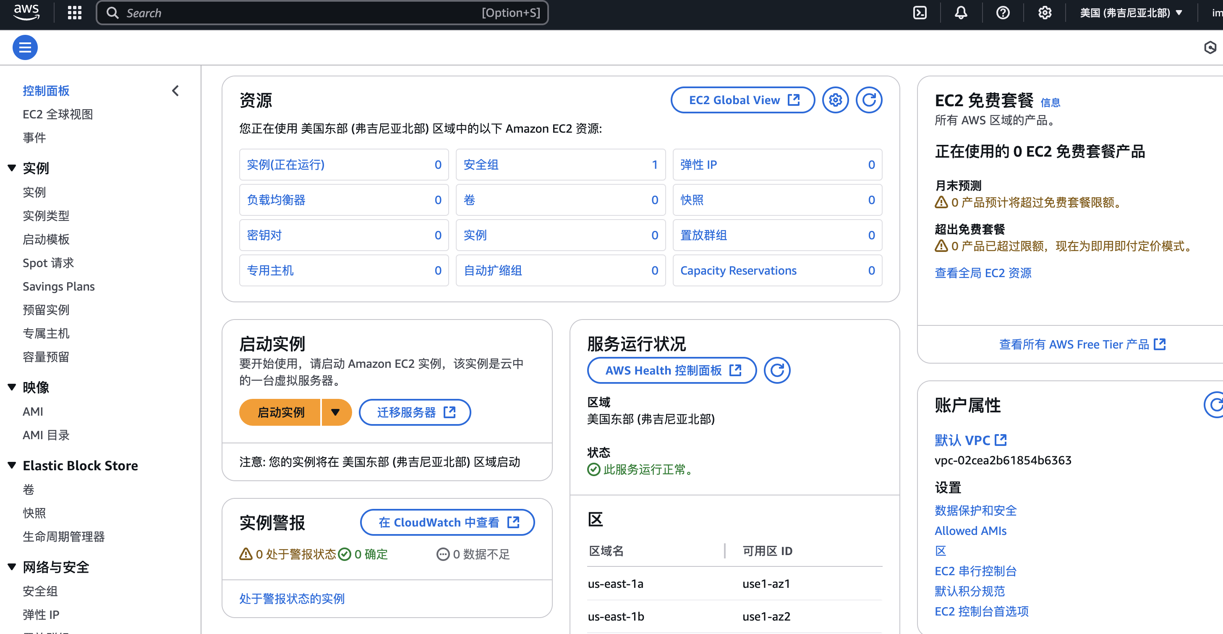
Task: Open the help question mark menu
Action: [1003, 13]
